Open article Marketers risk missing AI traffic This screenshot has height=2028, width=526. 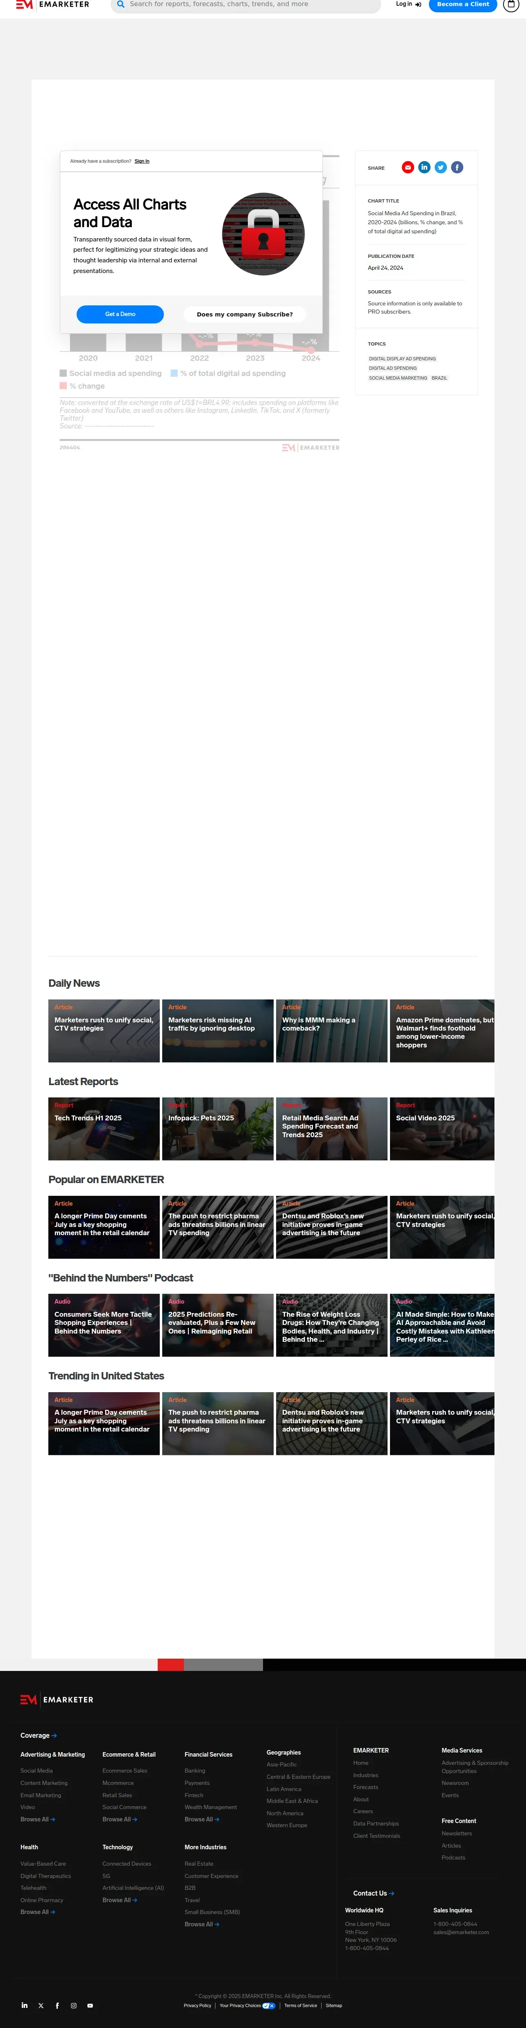pyautogui.click(x=217, y=1031)
